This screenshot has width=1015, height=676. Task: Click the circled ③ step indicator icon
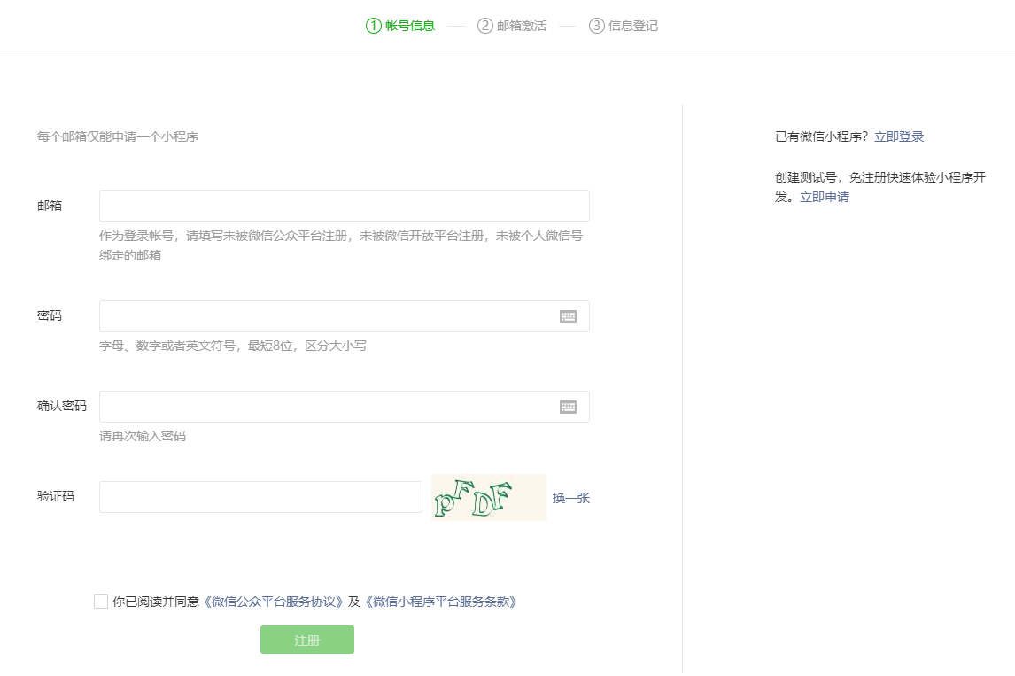(599, 26)
